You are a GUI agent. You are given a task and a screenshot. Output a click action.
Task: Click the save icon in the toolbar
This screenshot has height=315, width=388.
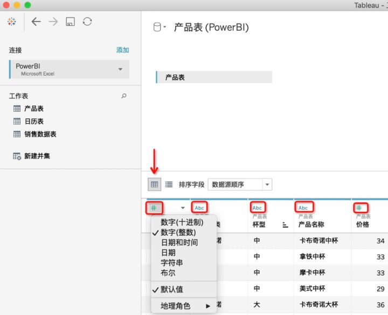(70, 22)
